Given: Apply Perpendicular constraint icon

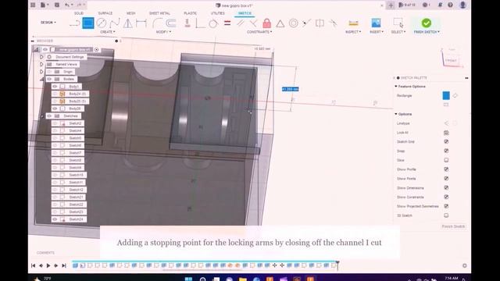Looking at the screenshot, I should (253, 23).
